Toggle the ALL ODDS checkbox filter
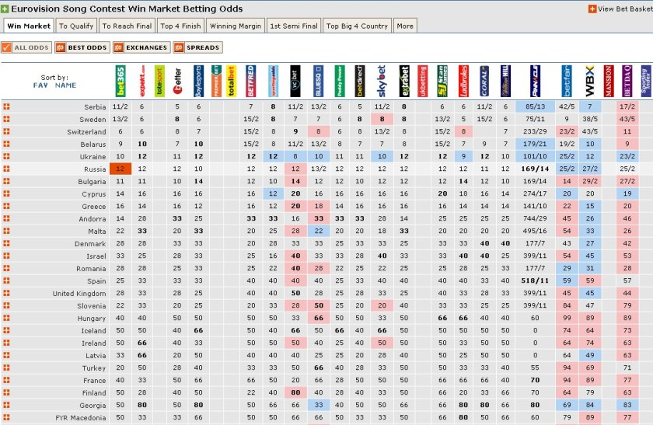 26,47
